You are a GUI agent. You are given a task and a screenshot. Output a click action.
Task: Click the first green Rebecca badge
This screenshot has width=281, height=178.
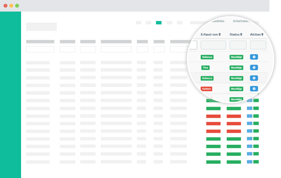tap(207, 57)
